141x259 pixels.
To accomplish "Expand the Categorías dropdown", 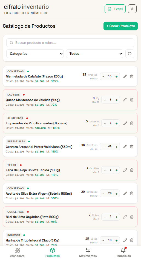I will (35, 54).
